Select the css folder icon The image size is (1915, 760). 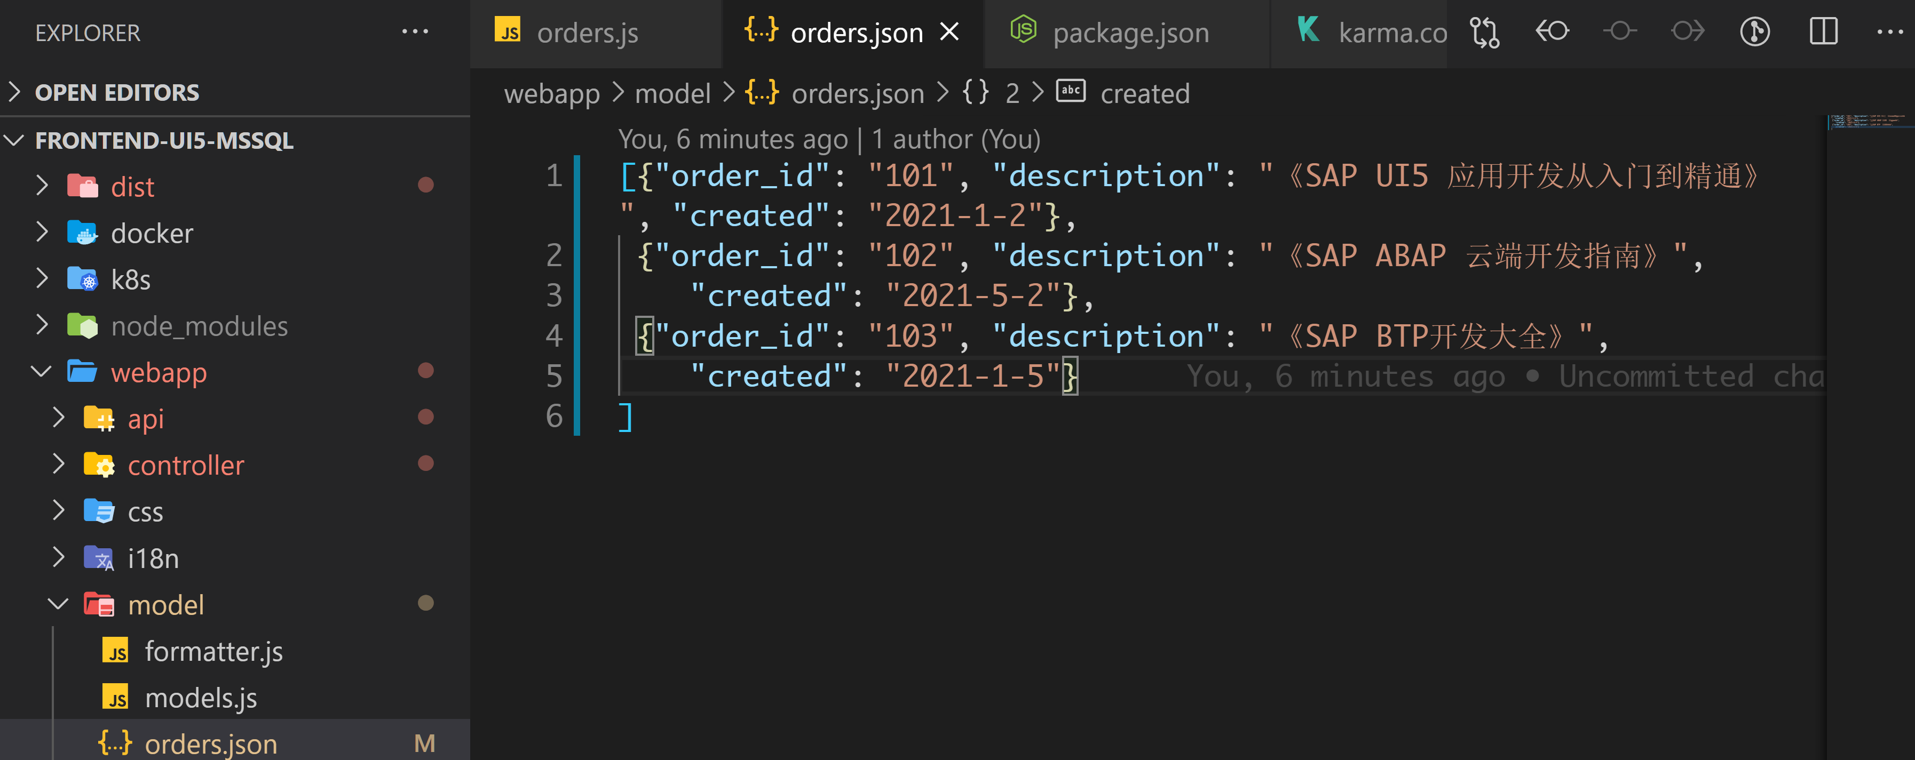99,511
